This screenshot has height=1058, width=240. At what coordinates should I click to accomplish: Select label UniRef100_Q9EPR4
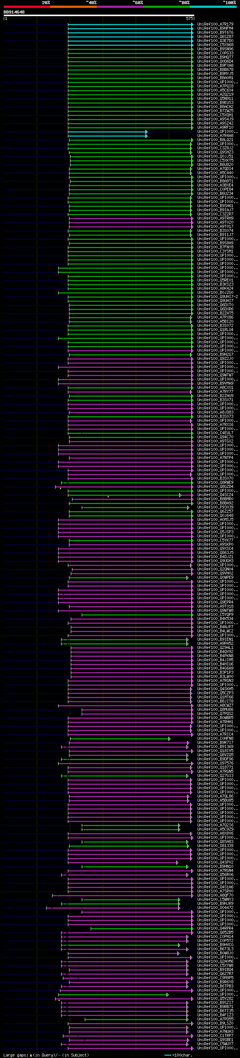click(x=215, y=602)
